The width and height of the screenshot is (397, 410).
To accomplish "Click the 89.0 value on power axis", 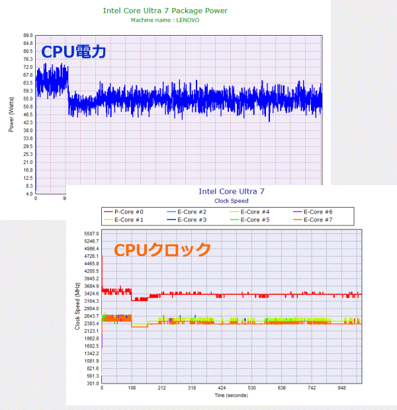I will [28, 35].
